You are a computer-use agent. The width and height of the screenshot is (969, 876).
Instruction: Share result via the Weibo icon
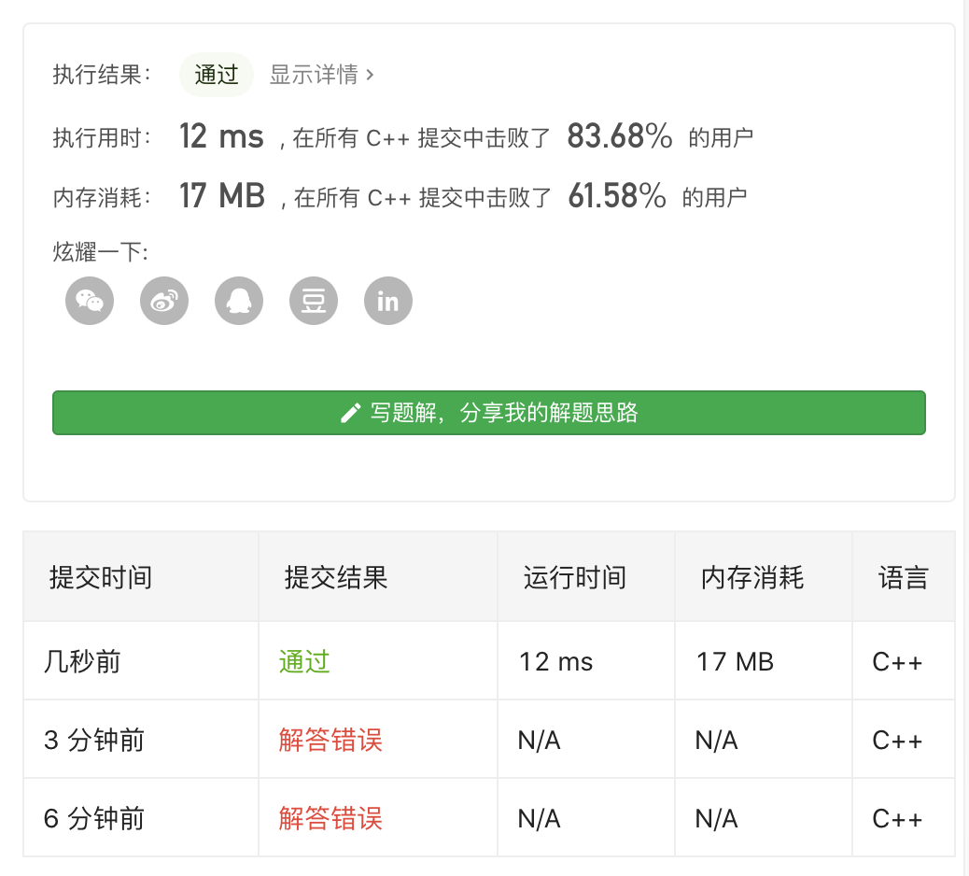click(164, 302)
